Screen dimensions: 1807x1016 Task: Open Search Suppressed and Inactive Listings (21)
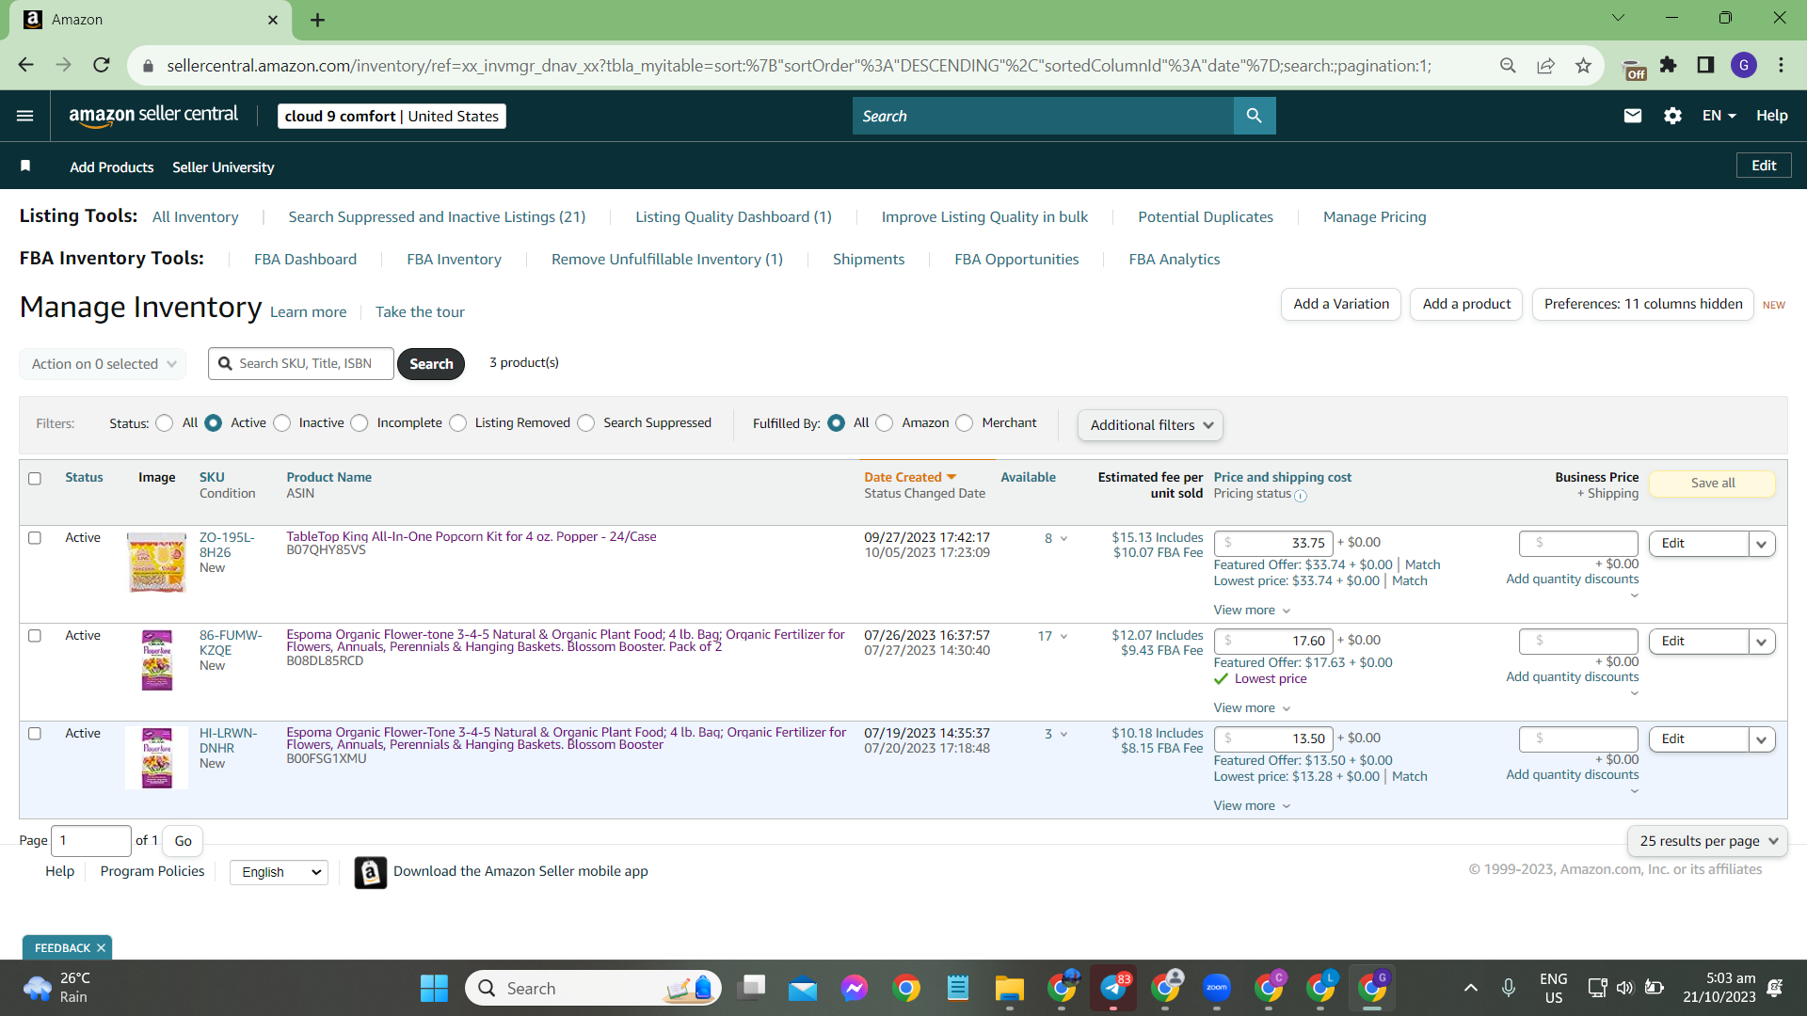click(x=437, y=217)
